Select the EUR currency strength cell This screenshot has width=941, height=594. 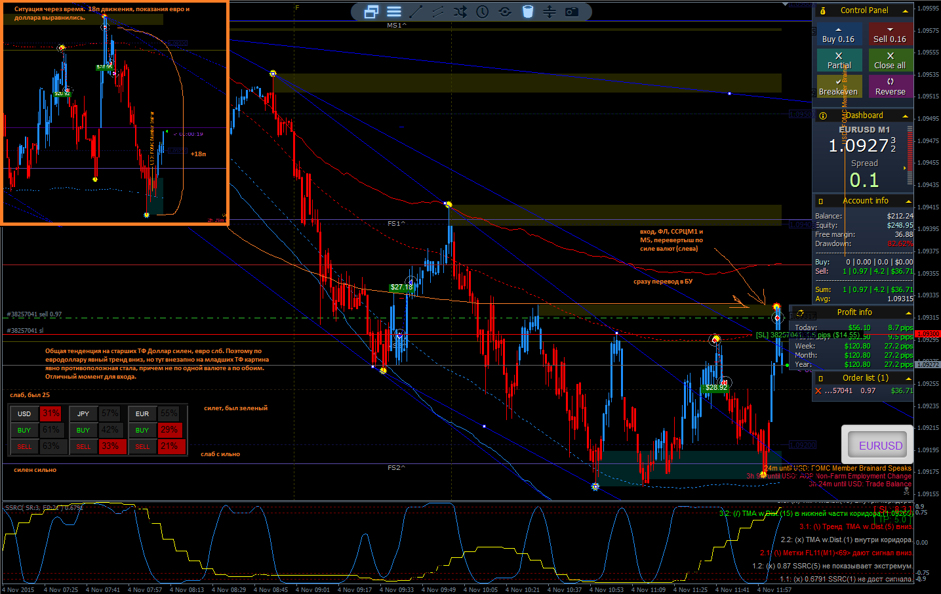(142, 414)
